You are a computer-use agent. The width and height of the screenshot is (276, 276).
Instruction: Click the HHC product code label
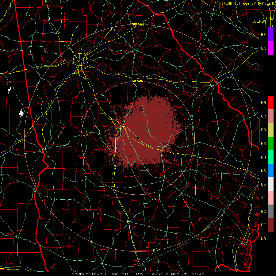tap(269, 18)
